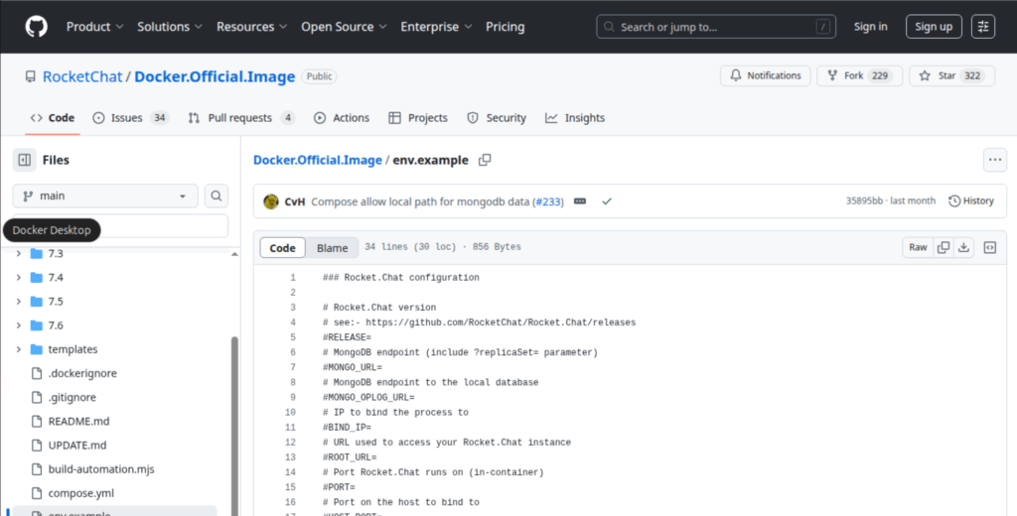Open the symbols panel icon
This screenshot has width=1017, height=516.
[x=990, y=247]
